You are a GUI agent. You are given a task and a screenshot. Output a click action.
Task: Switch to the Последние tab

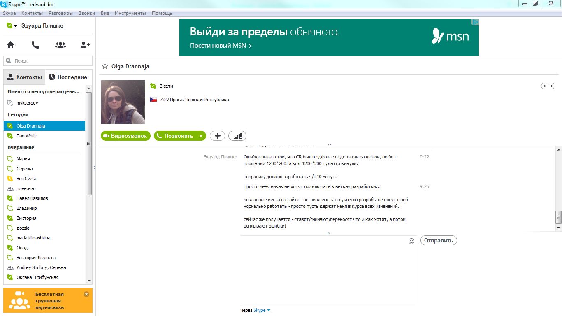tap(68, 77)
